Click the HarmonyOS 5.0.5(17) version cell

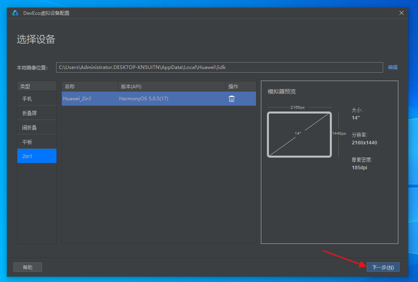coord(143,99)
